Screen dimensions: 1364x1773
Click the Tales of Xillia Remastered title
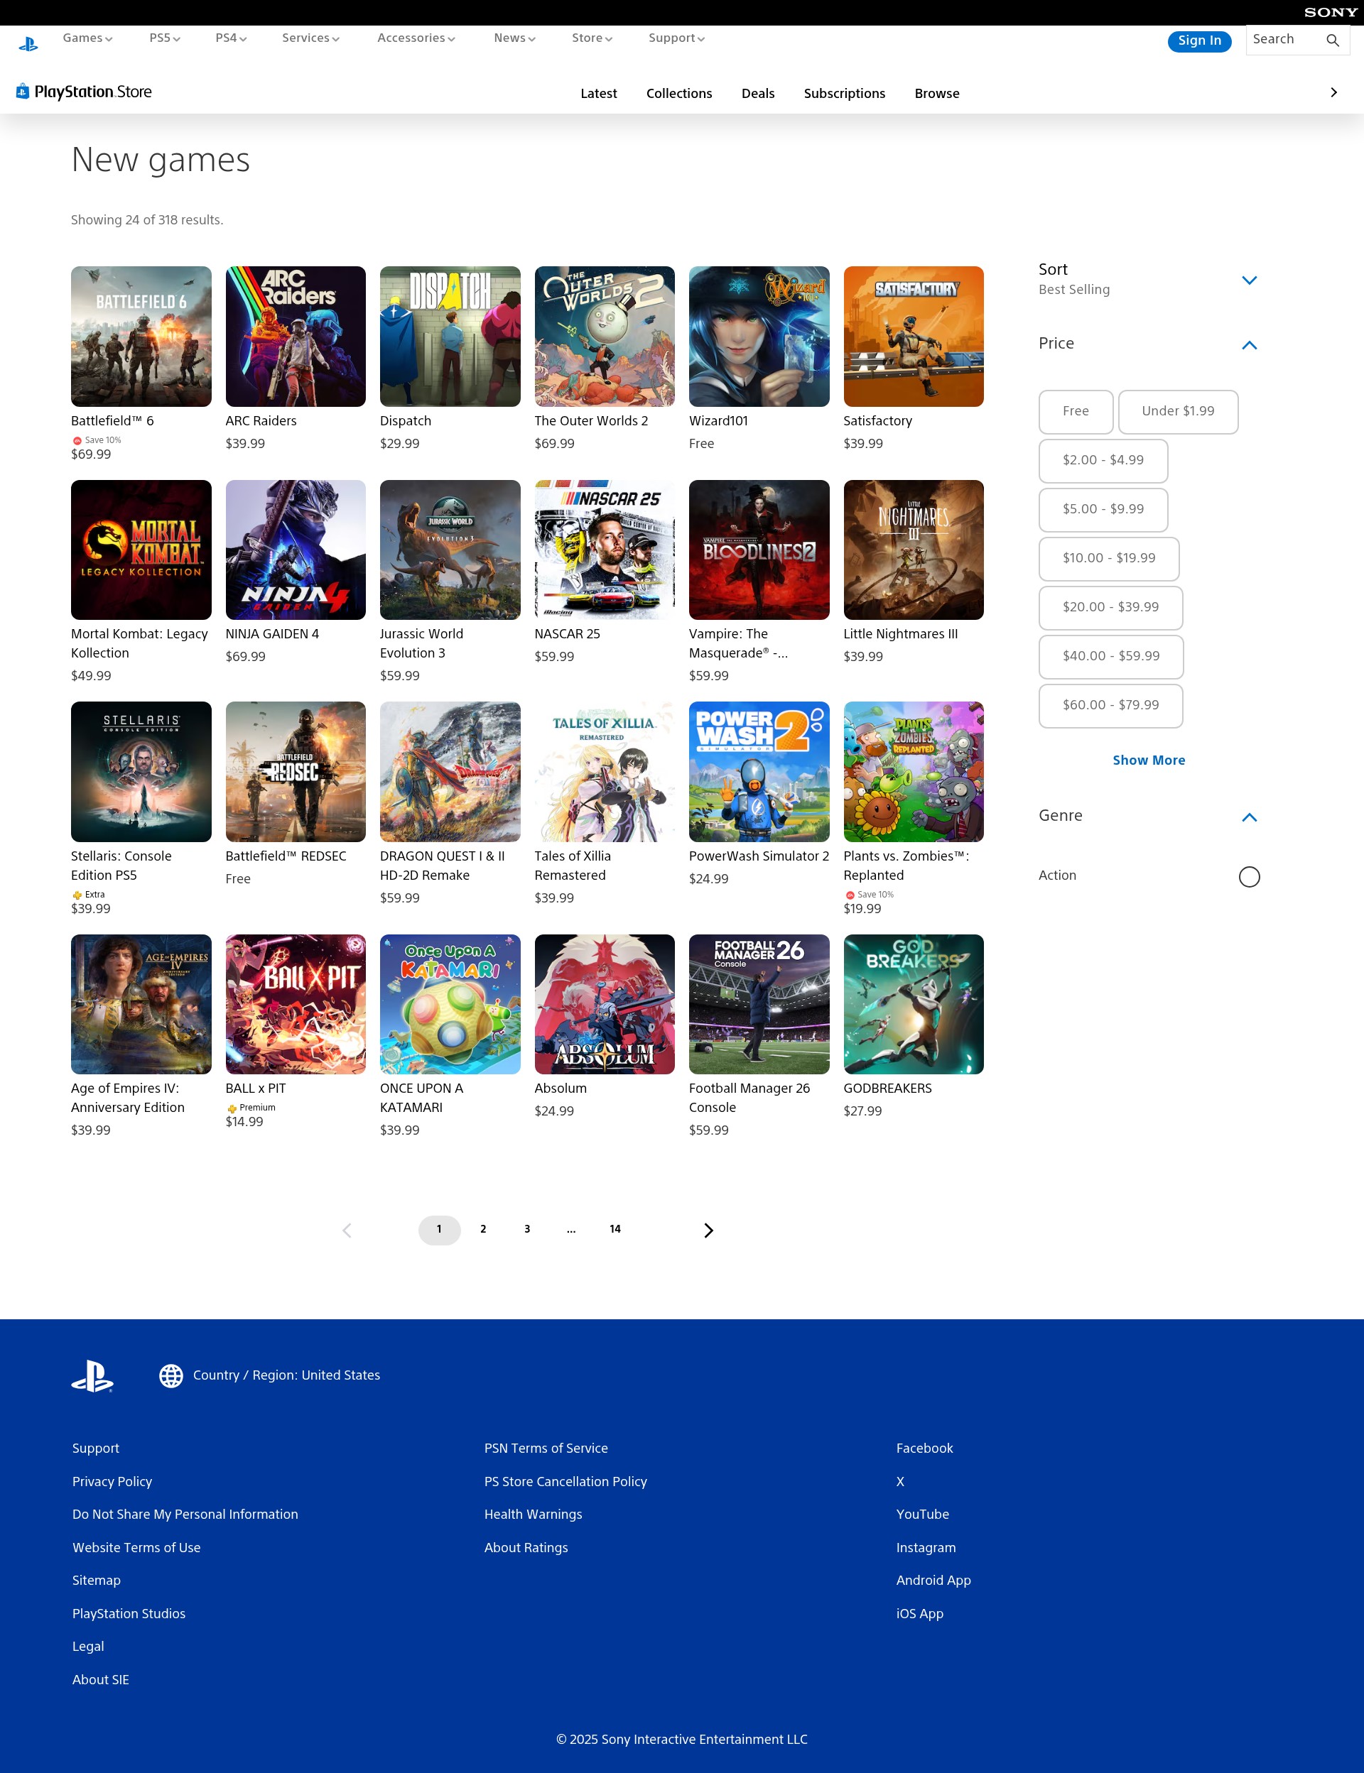[x=573, y=866]
